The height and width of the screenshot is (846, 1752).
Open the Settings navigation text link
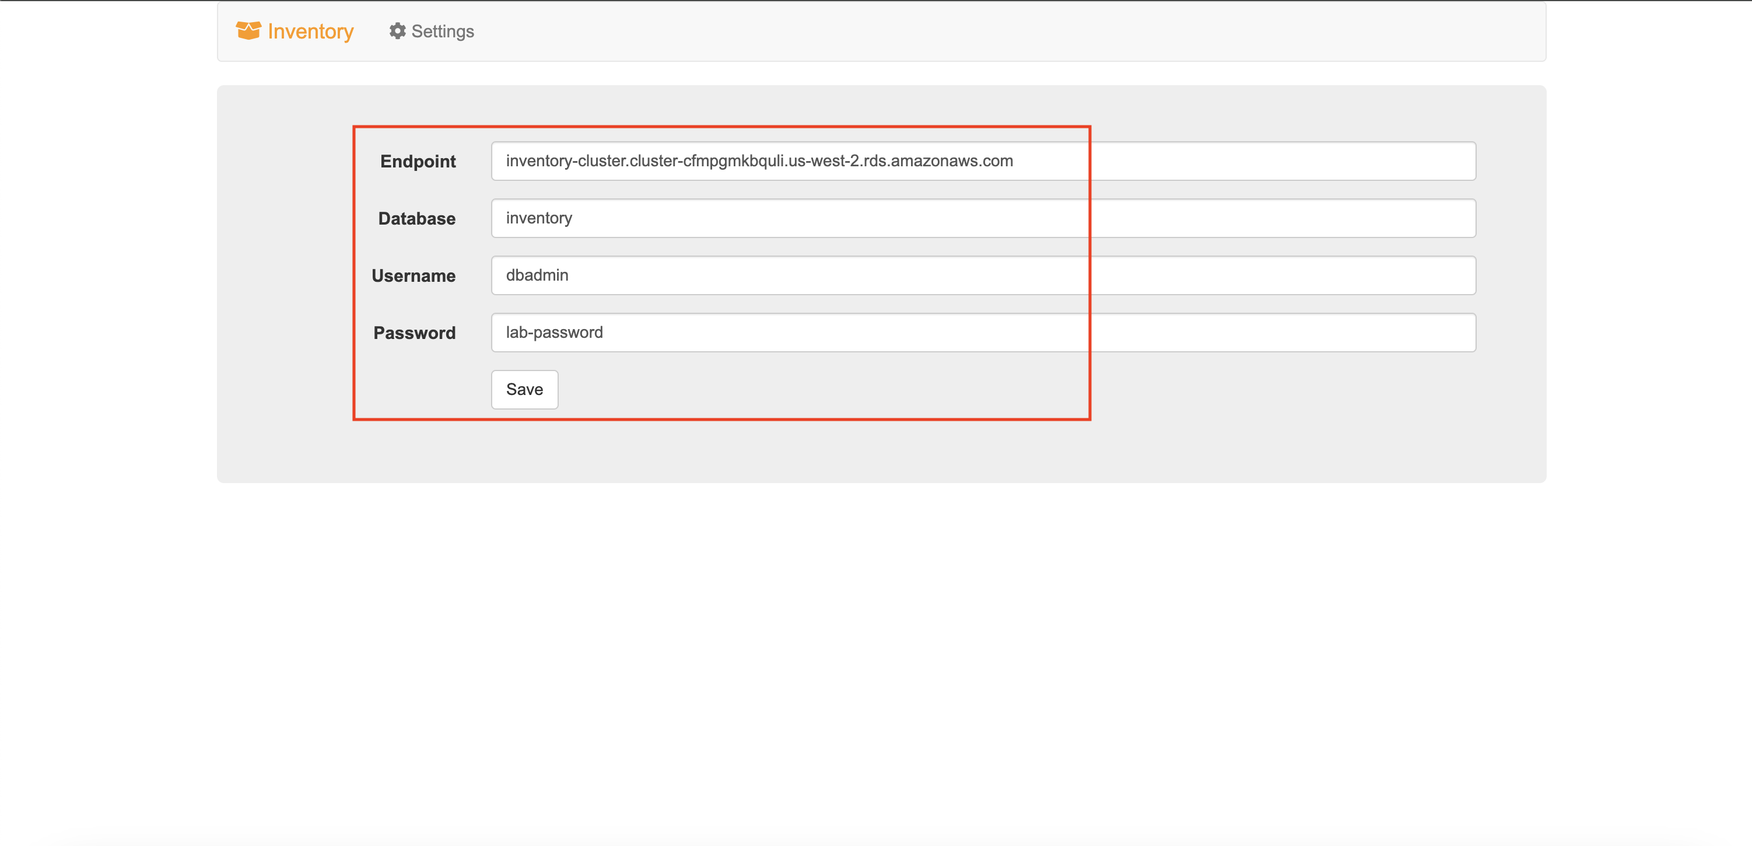[442, 32]
